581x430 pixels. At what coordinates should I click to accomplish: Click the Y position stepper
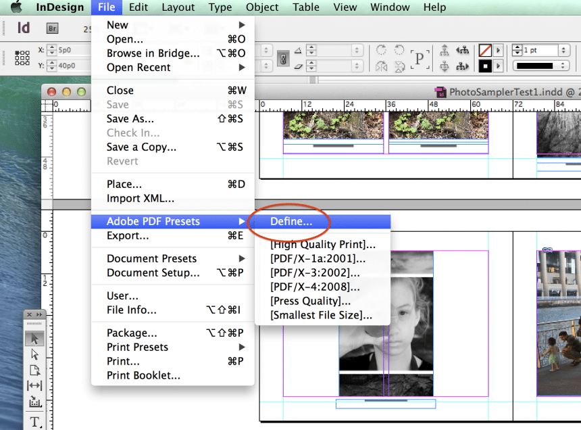coord(52,66)
